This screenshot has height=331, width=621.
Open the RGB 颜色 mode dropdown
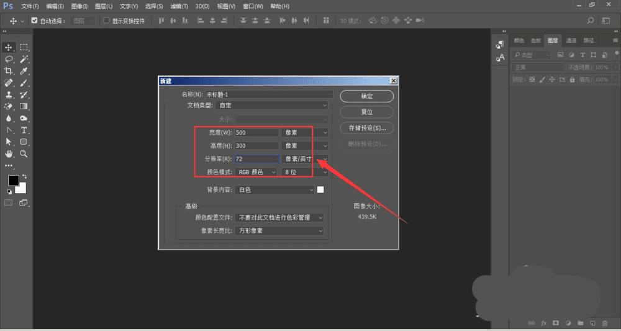pos(256,172)
